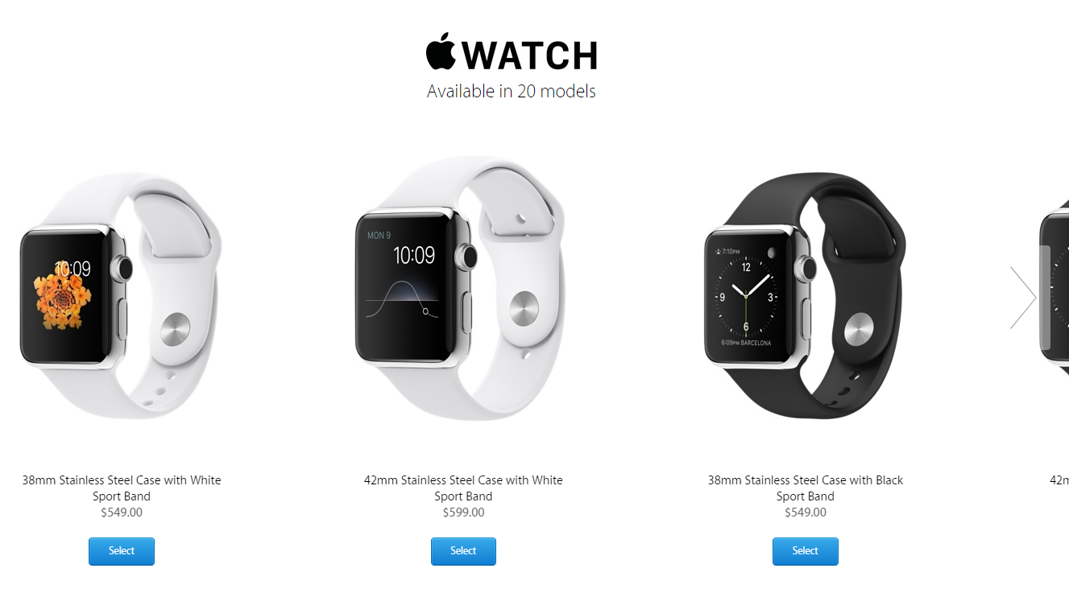1069x601 pixels.
Task: Open the 38mm white band watch image
Action: tap(121, 295)
